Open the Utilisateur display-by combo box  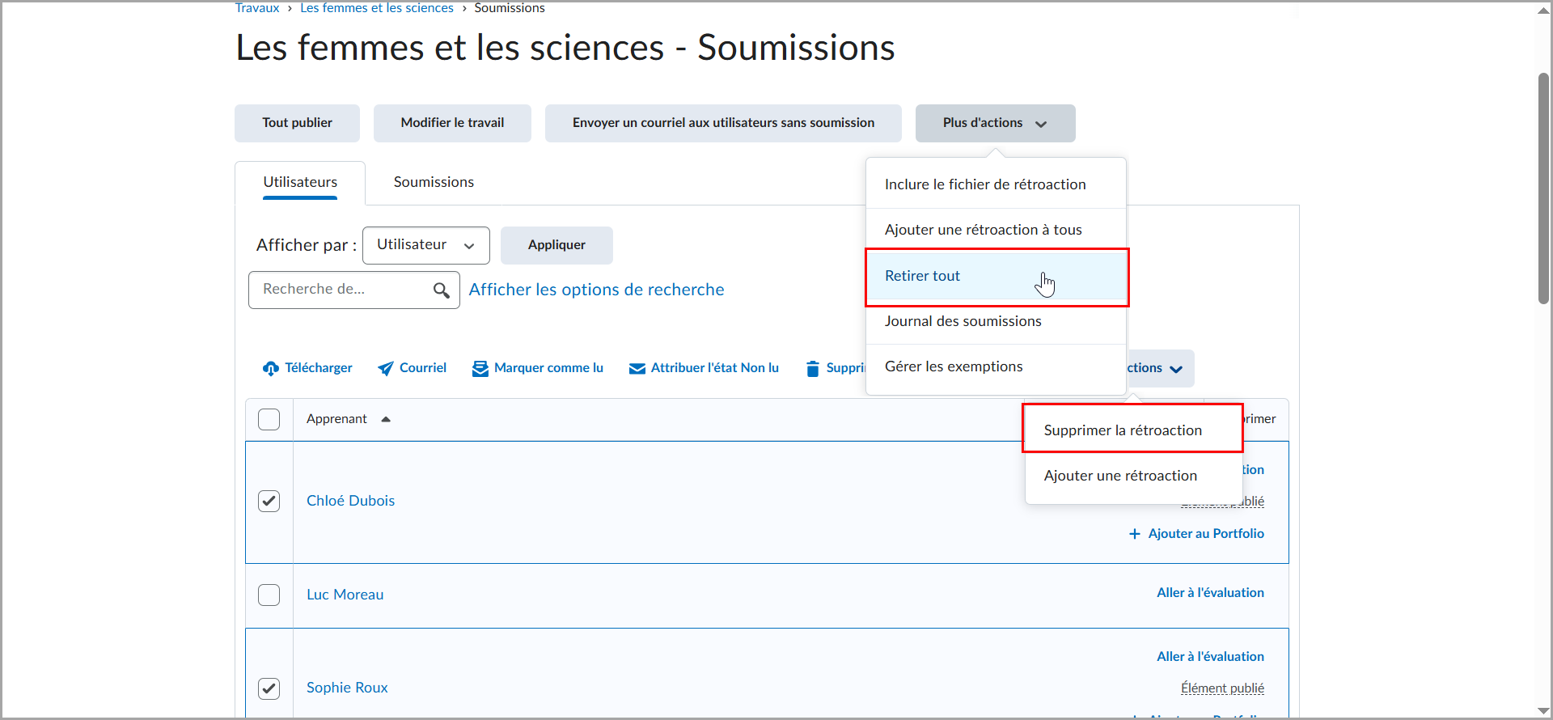[x=426, y=245]
